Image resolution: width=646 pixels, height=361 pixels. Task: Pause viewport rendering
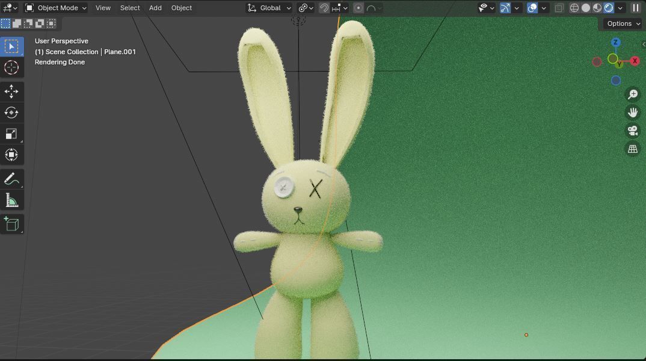point(636,8)
